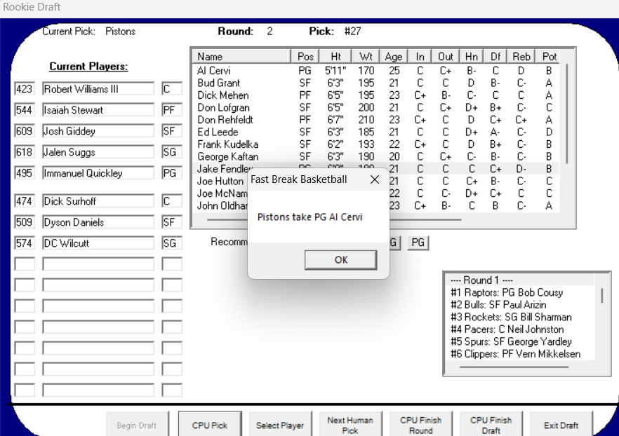Click the Jalen Suggs name field
Image resolution: width=619 pixels, height=436 pixels.
pyautogui.click(x=98, y=152)
